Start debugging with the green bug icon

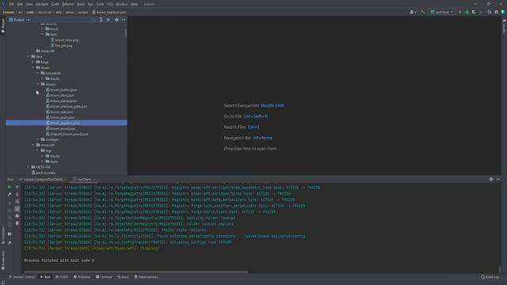click(467, 12)
